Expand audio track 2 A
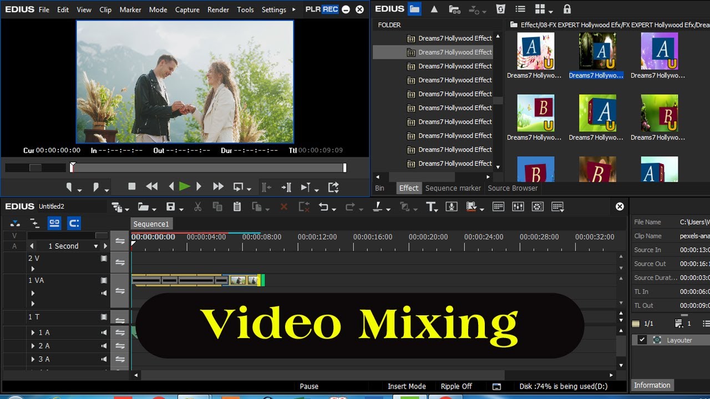 [x=33, y=346]
